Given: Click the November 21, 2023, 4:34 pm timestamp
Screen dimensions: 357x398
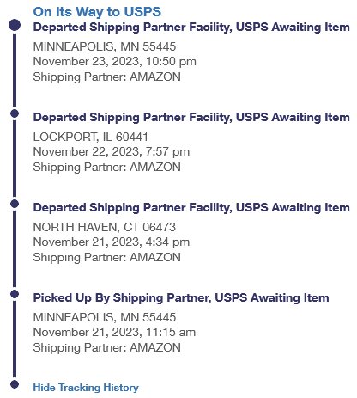Looking at the screenshot, I should point(112,242).
